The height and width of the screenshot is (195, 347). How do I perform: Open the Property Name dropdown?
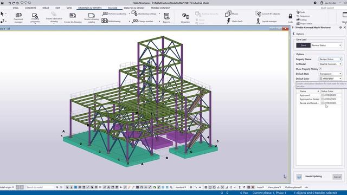point(330,59)
